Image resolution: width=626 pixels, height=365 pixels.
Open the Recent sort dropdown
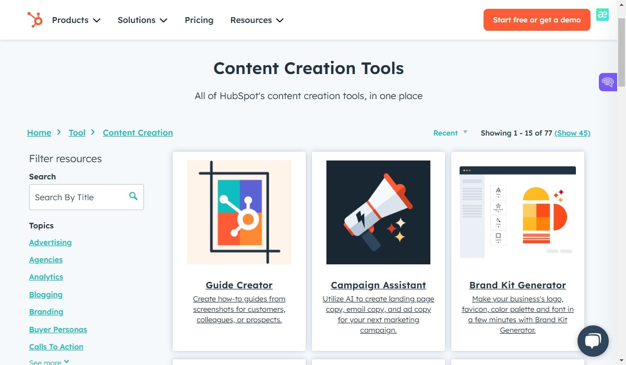(450, 133)
